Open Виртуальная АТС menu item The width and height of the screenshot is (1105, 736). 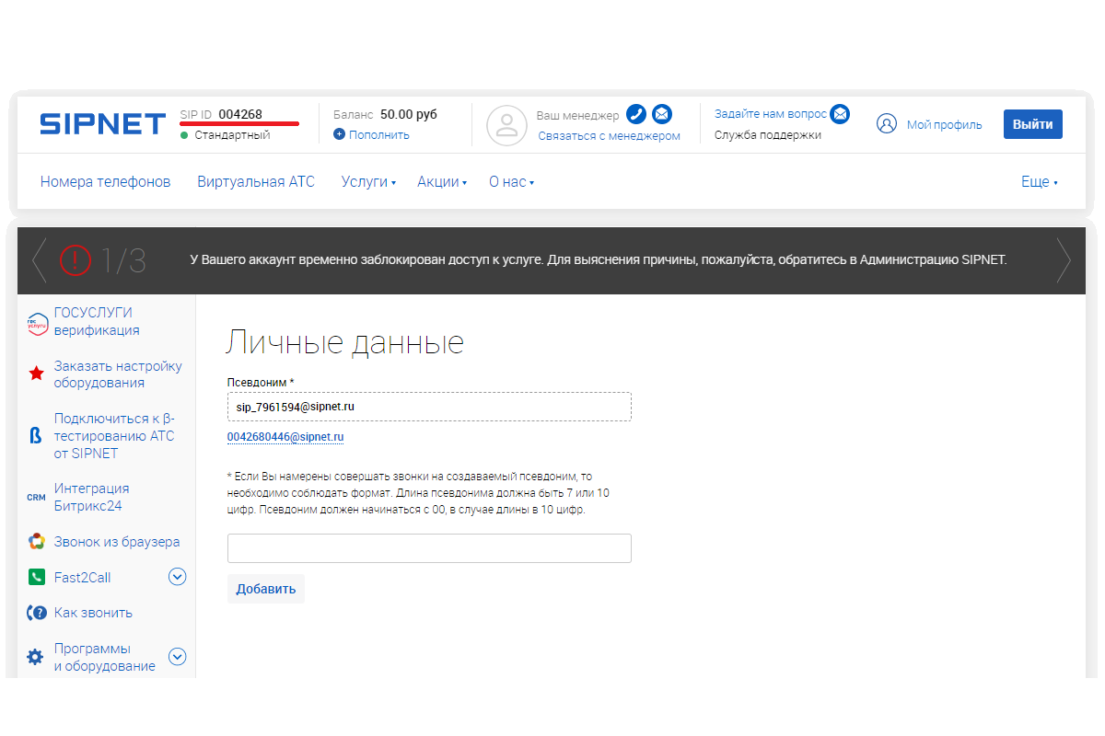pyautogui.click(x=256, y=182)
